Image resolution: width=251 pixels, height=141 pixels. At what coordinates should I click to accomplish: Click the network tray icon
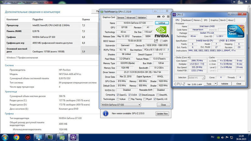(232, 138)
